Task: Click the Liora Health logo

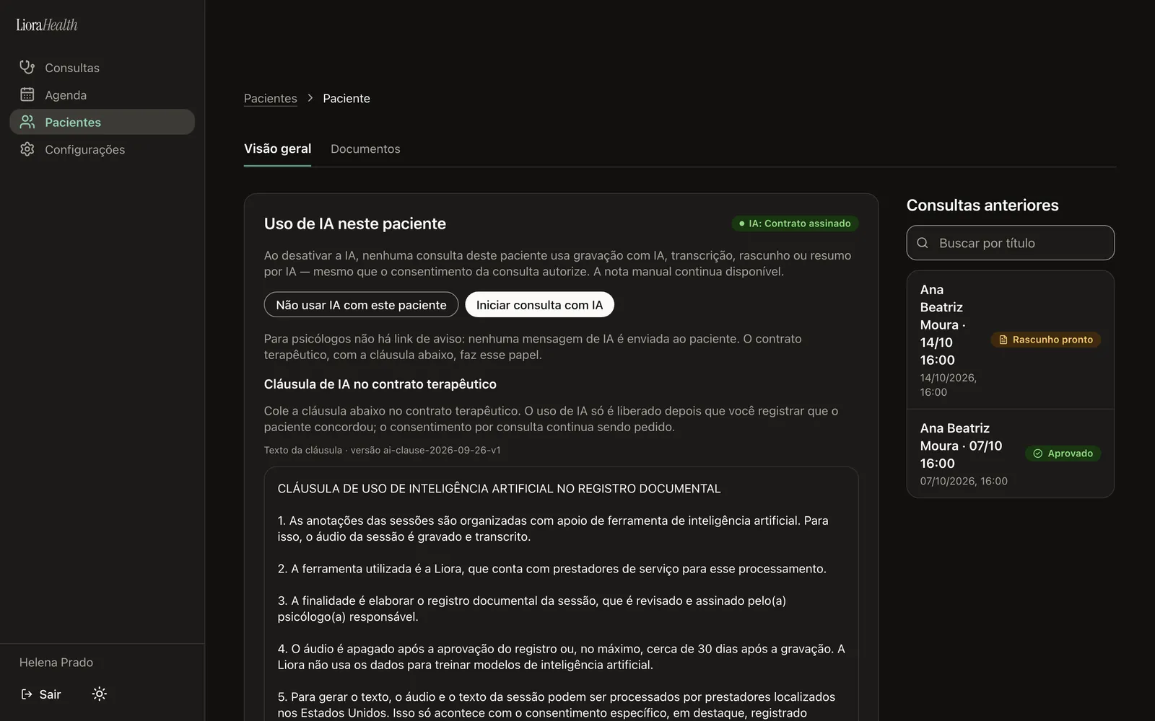Action: click(47, 25)
